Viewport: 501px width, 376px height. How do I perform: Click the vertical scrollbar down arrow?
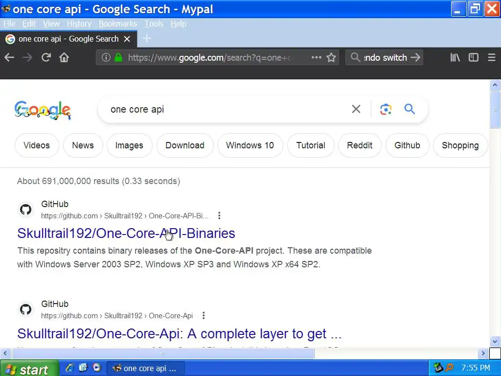pos(495,341)
